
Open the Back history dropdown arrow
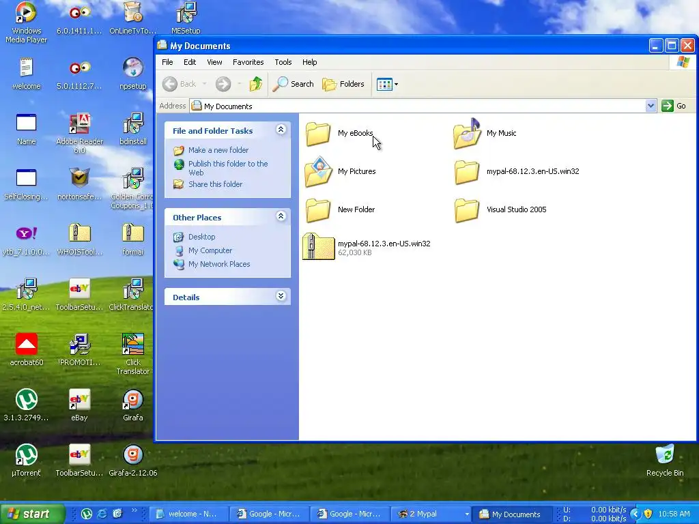click(x=204, y=84)
